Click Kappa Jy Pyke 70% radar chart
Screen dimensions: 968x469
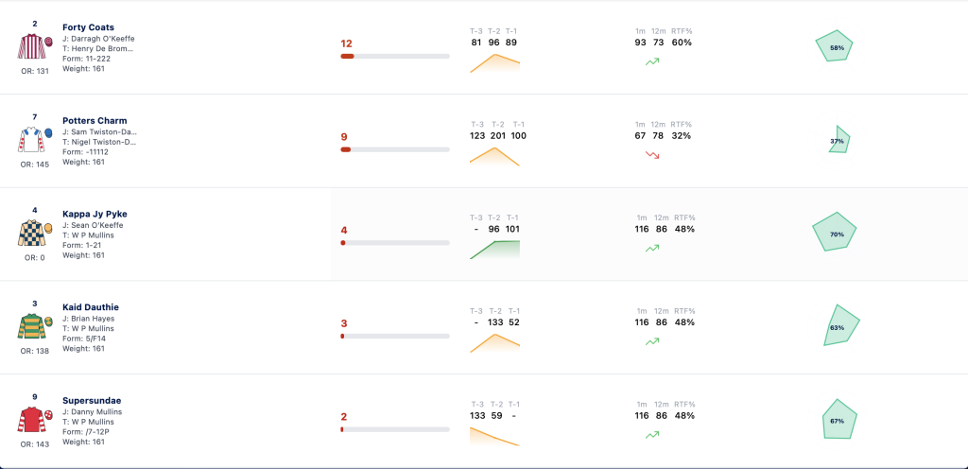tap(835, 232)
